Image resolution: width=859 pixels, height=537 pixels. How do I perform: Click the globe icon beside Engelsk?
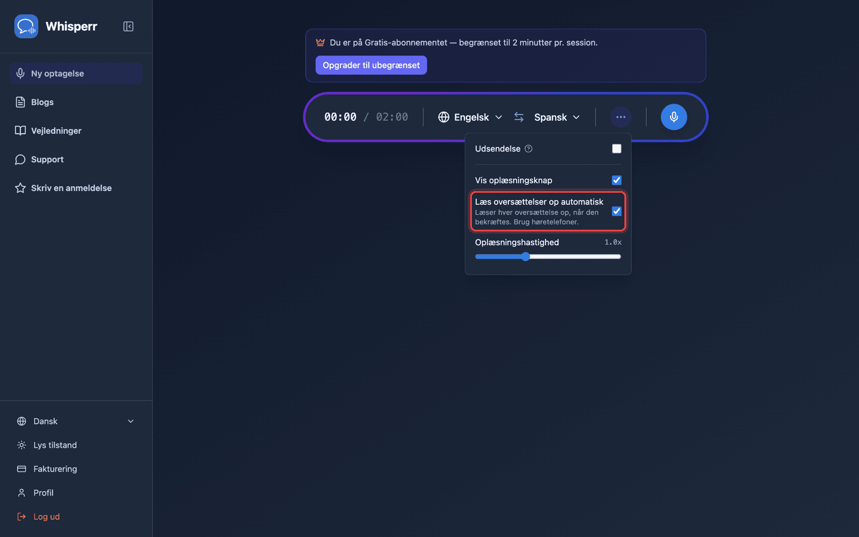[443, 117]
